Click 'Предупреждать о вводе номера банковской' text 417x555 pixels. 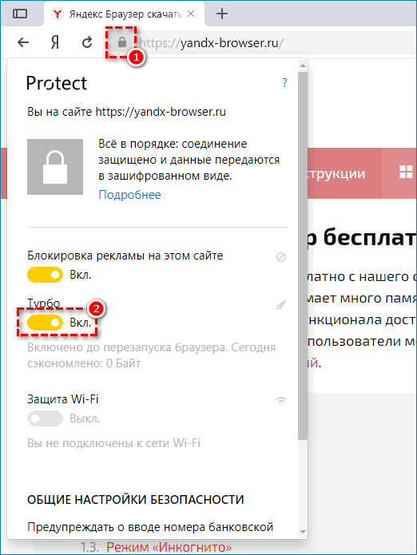point(150,527)
